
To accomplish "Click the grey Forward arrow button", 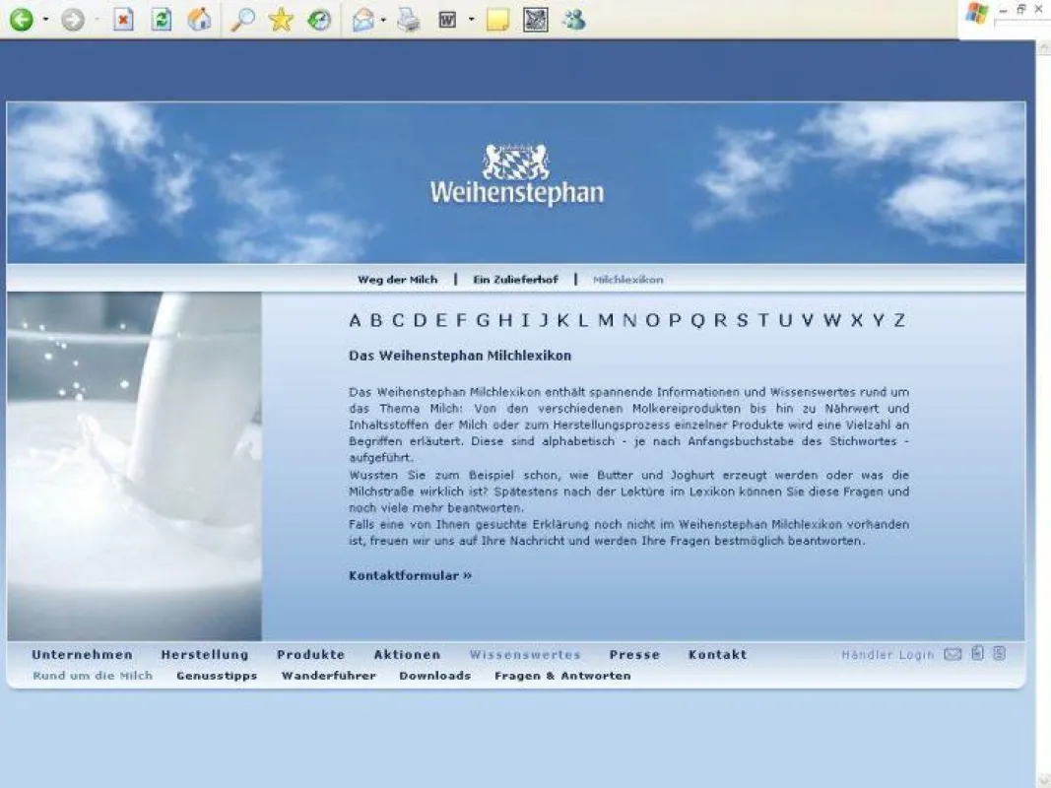I will pyautogui.click(x=72, y=20).
